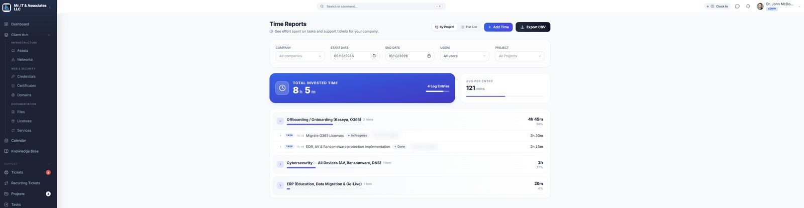This screenshot has width=804, height=208.
Task: Click the Credentials key icon
Action: (x=13, y=76)
